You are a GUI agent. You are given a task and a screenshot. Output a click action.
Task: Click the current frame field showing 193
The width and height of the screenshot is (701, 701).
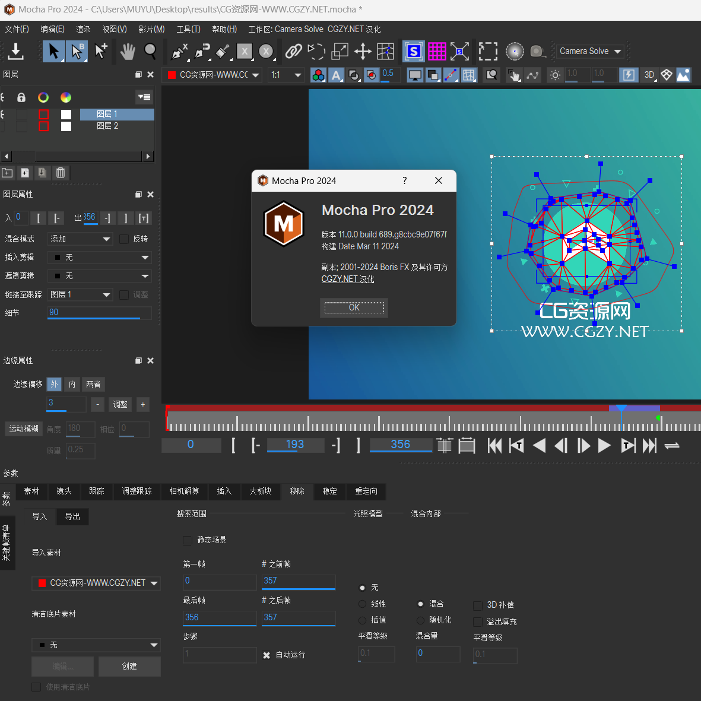[x=295, y=445]
